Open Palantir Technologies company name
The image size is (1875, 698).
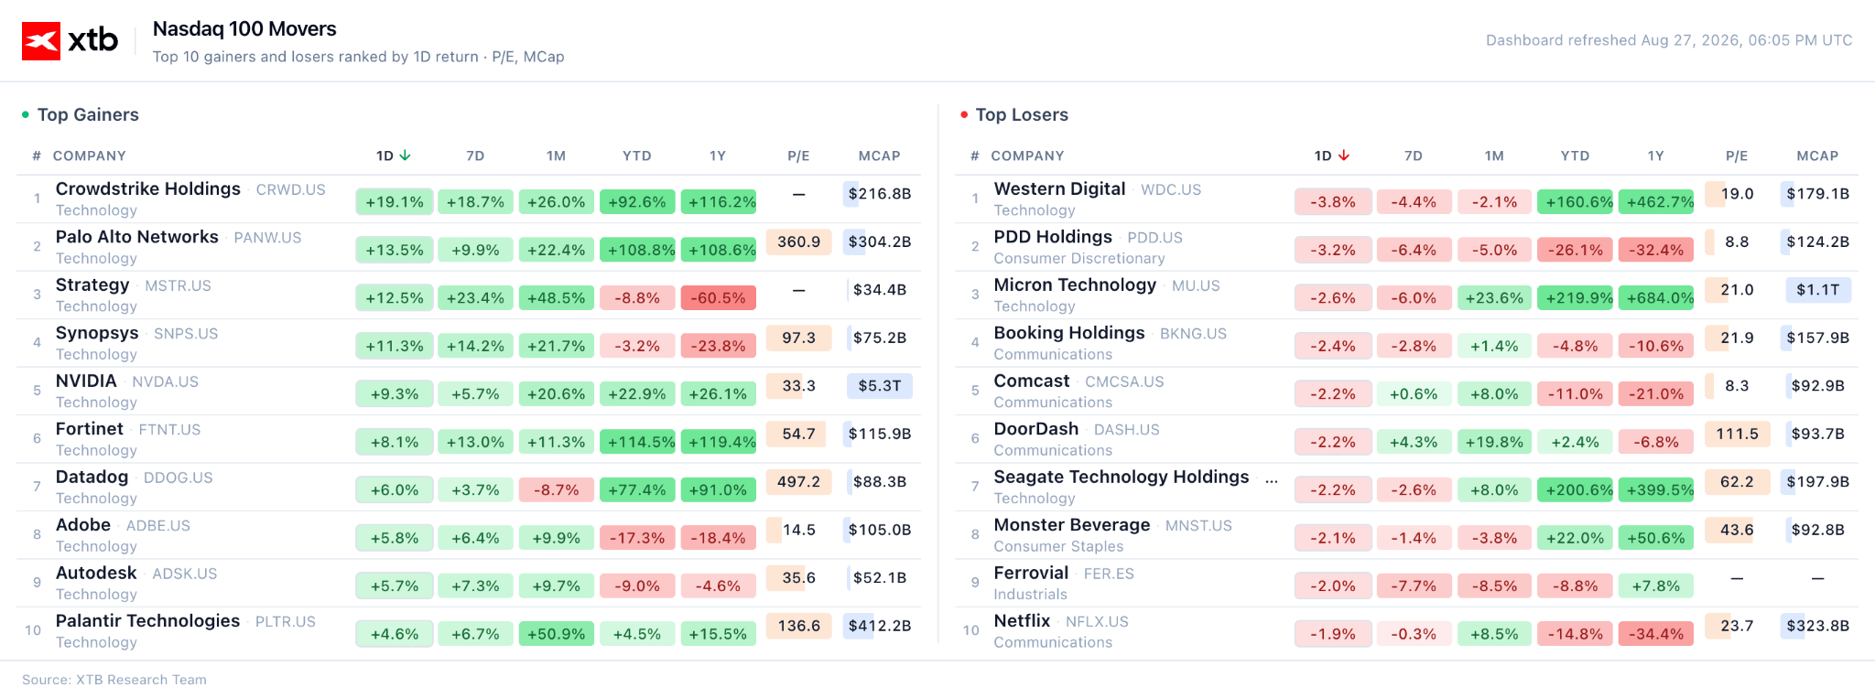tap(147, 621)
